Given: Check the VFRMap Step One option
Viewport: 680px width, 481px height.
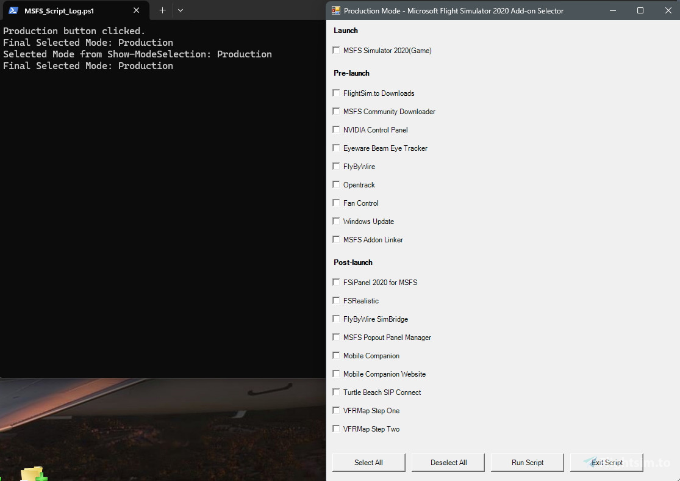Looking at the screenshot, I should (336, 410).
